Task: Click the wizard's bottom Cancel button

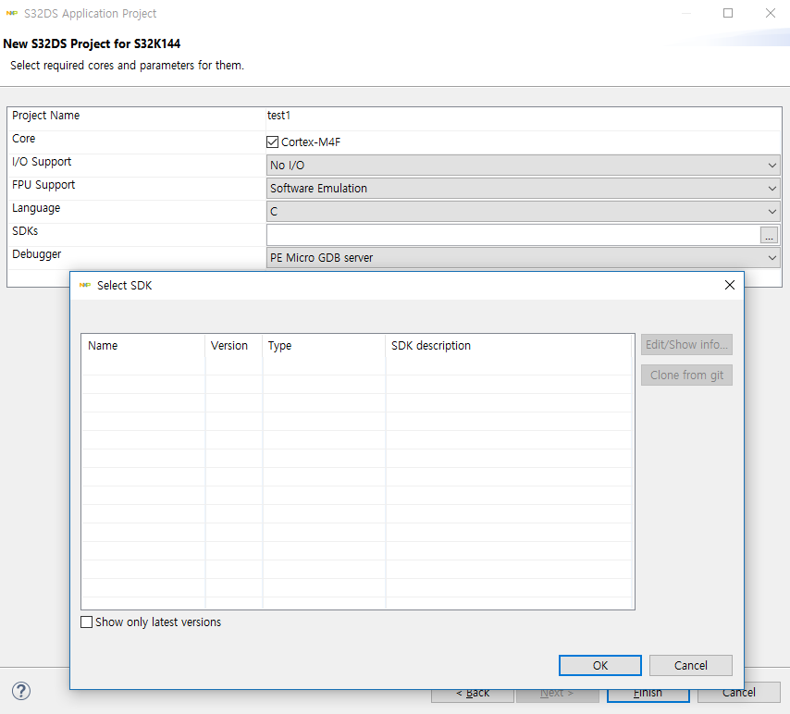Action: [x=738, y=694]
